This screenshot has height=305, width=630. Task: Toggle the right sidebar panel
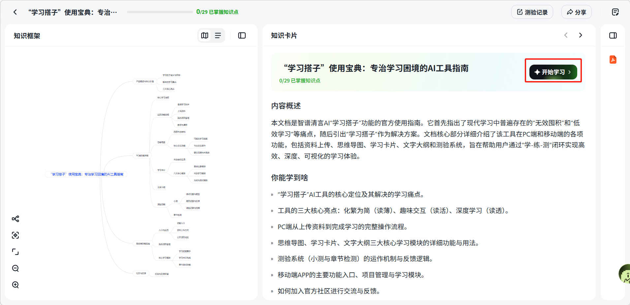tap(613, 36)
